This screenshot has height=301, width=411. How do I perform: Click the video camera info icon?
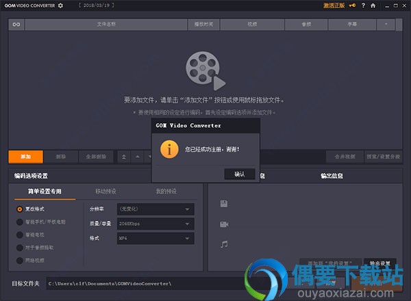[224, 224]
